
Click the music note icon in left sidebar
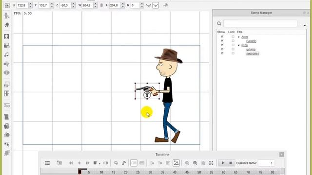click(6, 54)
